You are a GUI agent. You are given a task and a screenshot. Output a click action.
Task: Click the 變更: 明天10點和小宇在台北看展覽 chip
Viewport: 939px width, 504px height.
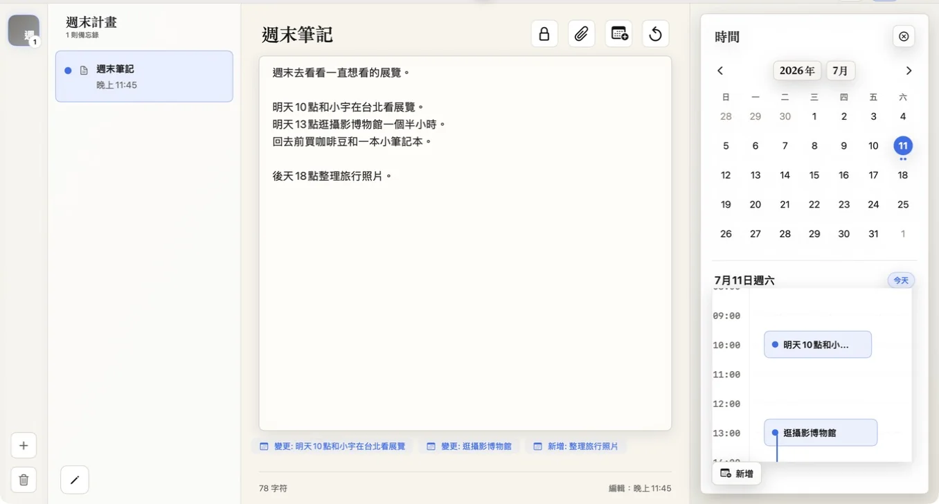332,447
